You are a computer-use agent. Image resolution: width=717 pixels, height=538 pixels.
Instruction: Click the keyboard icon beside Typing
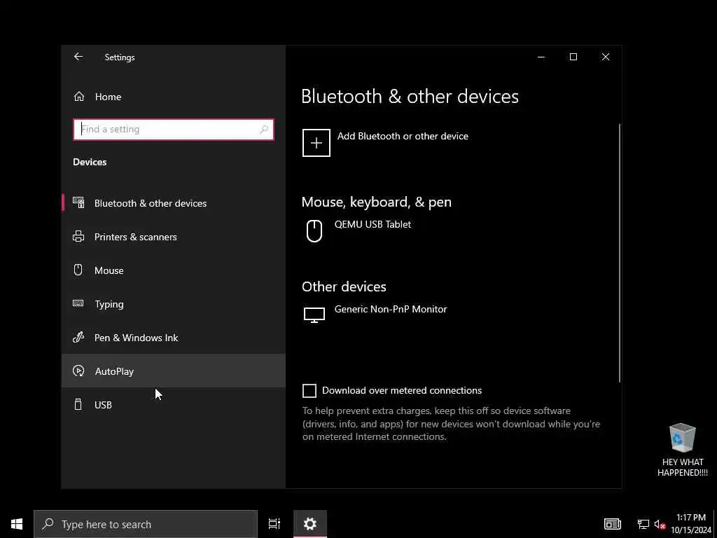[x=78, y=303]
